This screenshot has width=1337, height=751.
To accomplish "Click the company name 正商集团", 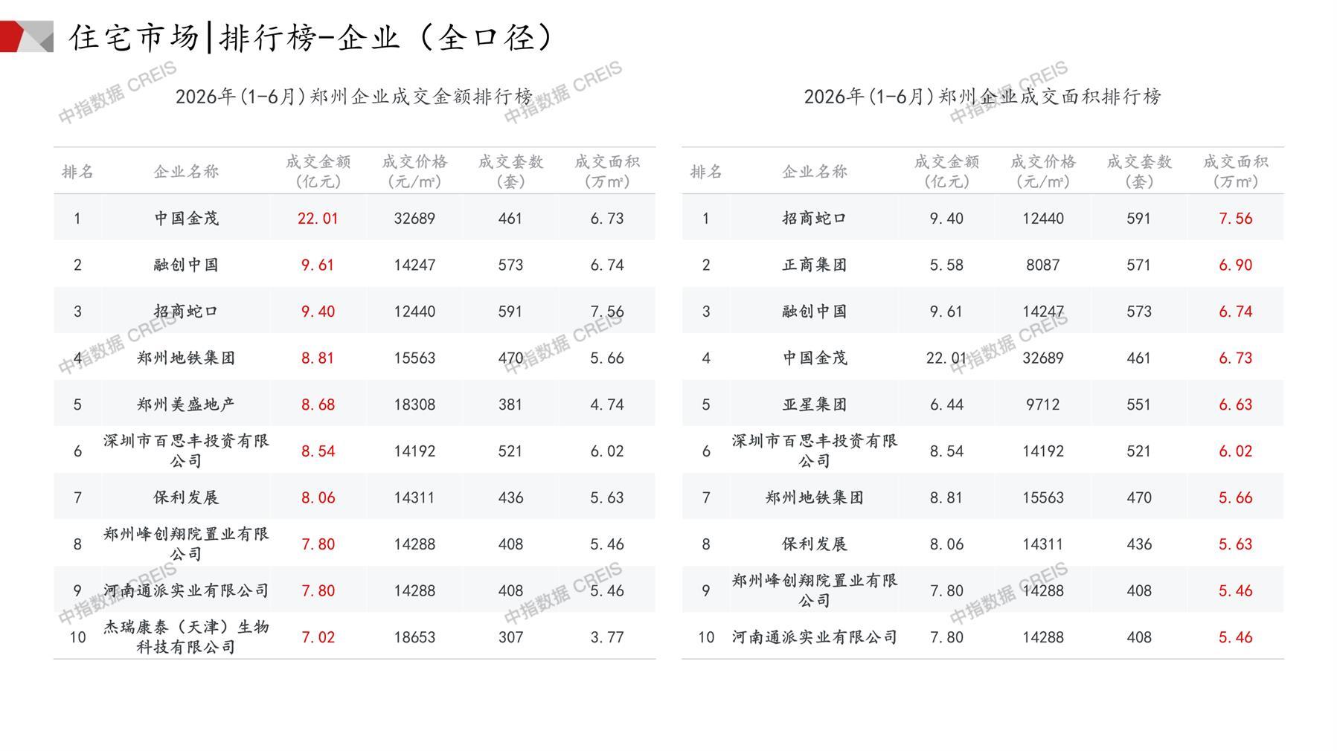I will (815, 265).
